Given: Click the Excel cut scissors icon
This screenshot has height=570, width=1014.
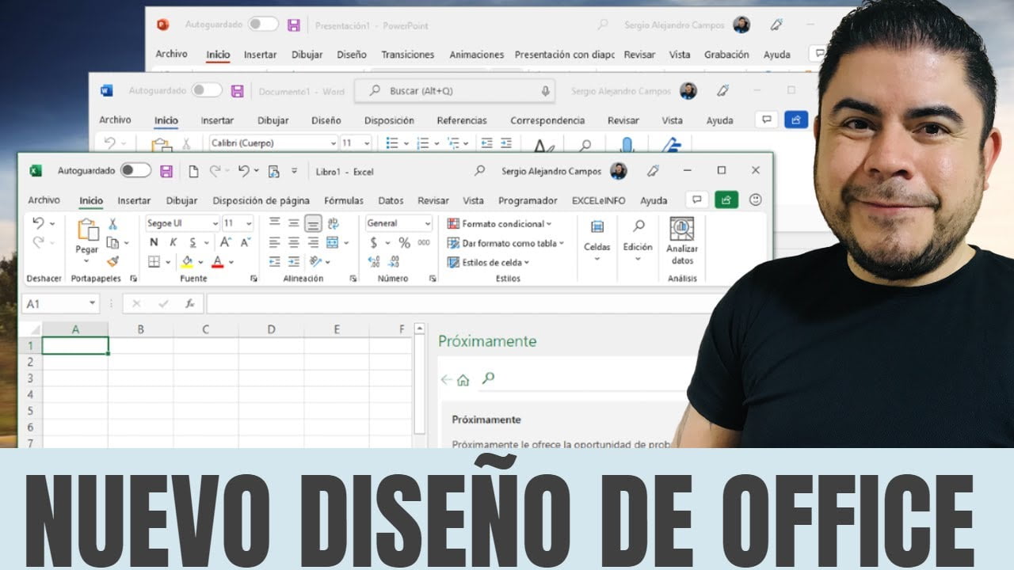Looking at the screenshot, I should click(x=112, y=224).
